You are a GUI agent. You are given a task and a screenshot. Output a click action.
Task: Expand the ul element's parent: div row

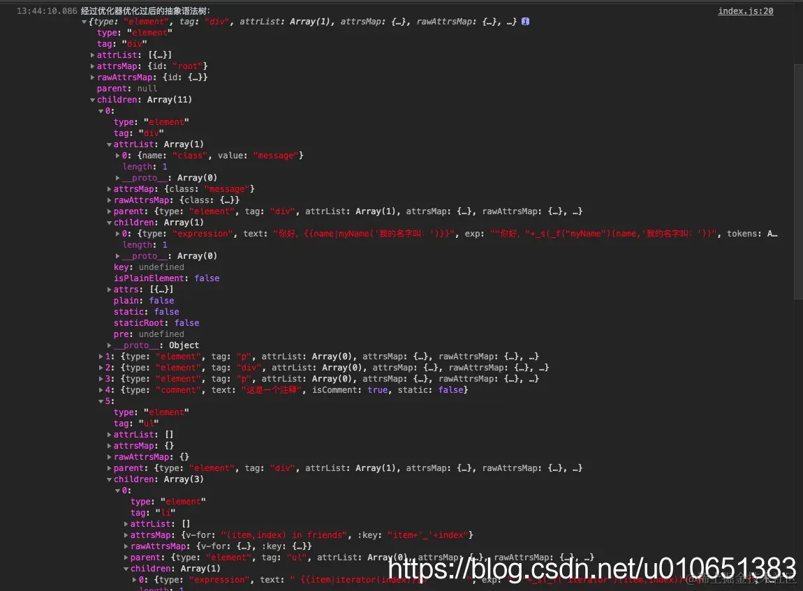pos(109,468)
